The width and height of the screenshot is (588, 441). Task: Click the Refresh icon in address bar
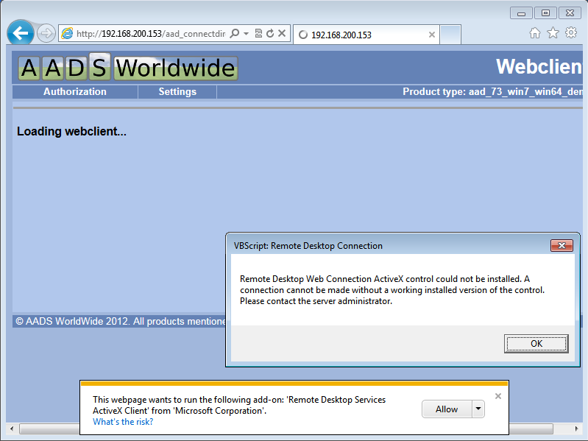point(270,34)
